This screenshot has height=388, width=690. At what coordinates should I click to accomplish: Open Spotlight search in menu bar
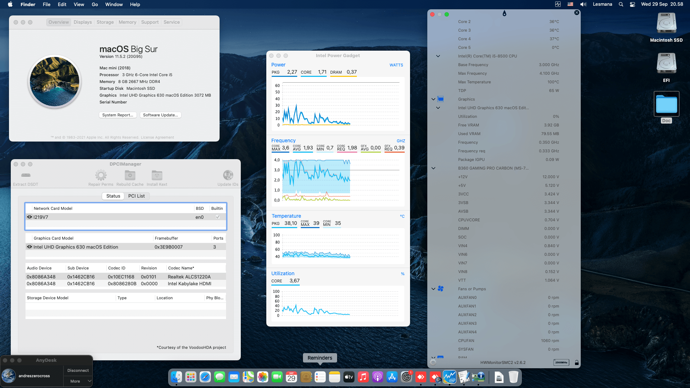[x=621, y=4]
